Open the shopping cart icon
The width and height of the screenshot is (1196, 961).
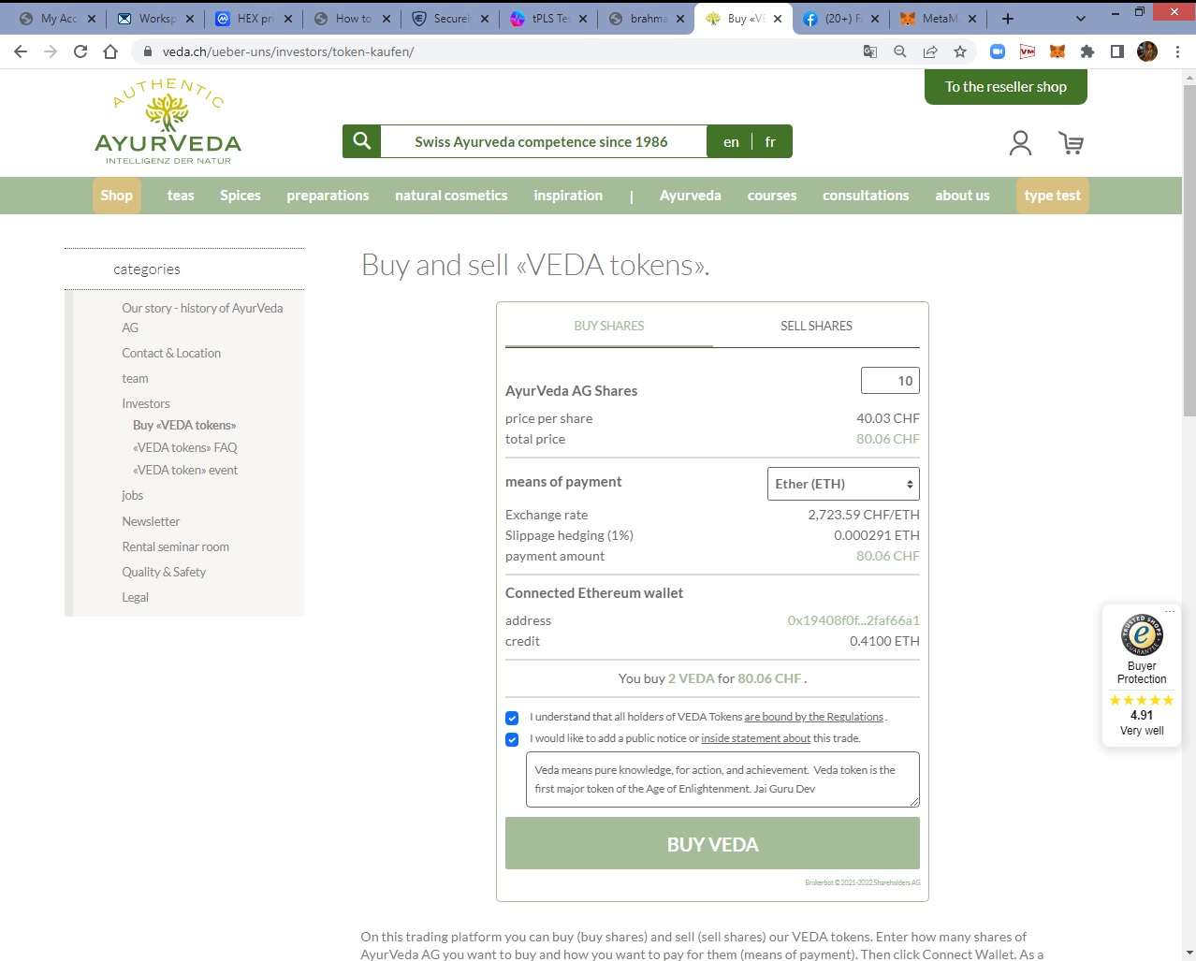[1072, 143]
